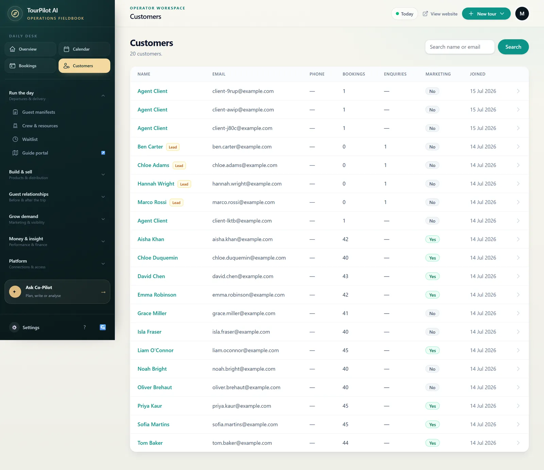Screen dimensions: 544x470
Task: Click the BOOKINGS column header
Action: click(354, 74)
